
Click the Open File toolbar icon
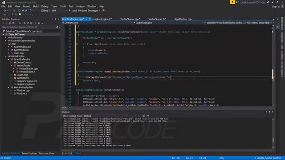pyautogui.click(x=19, y=11)
